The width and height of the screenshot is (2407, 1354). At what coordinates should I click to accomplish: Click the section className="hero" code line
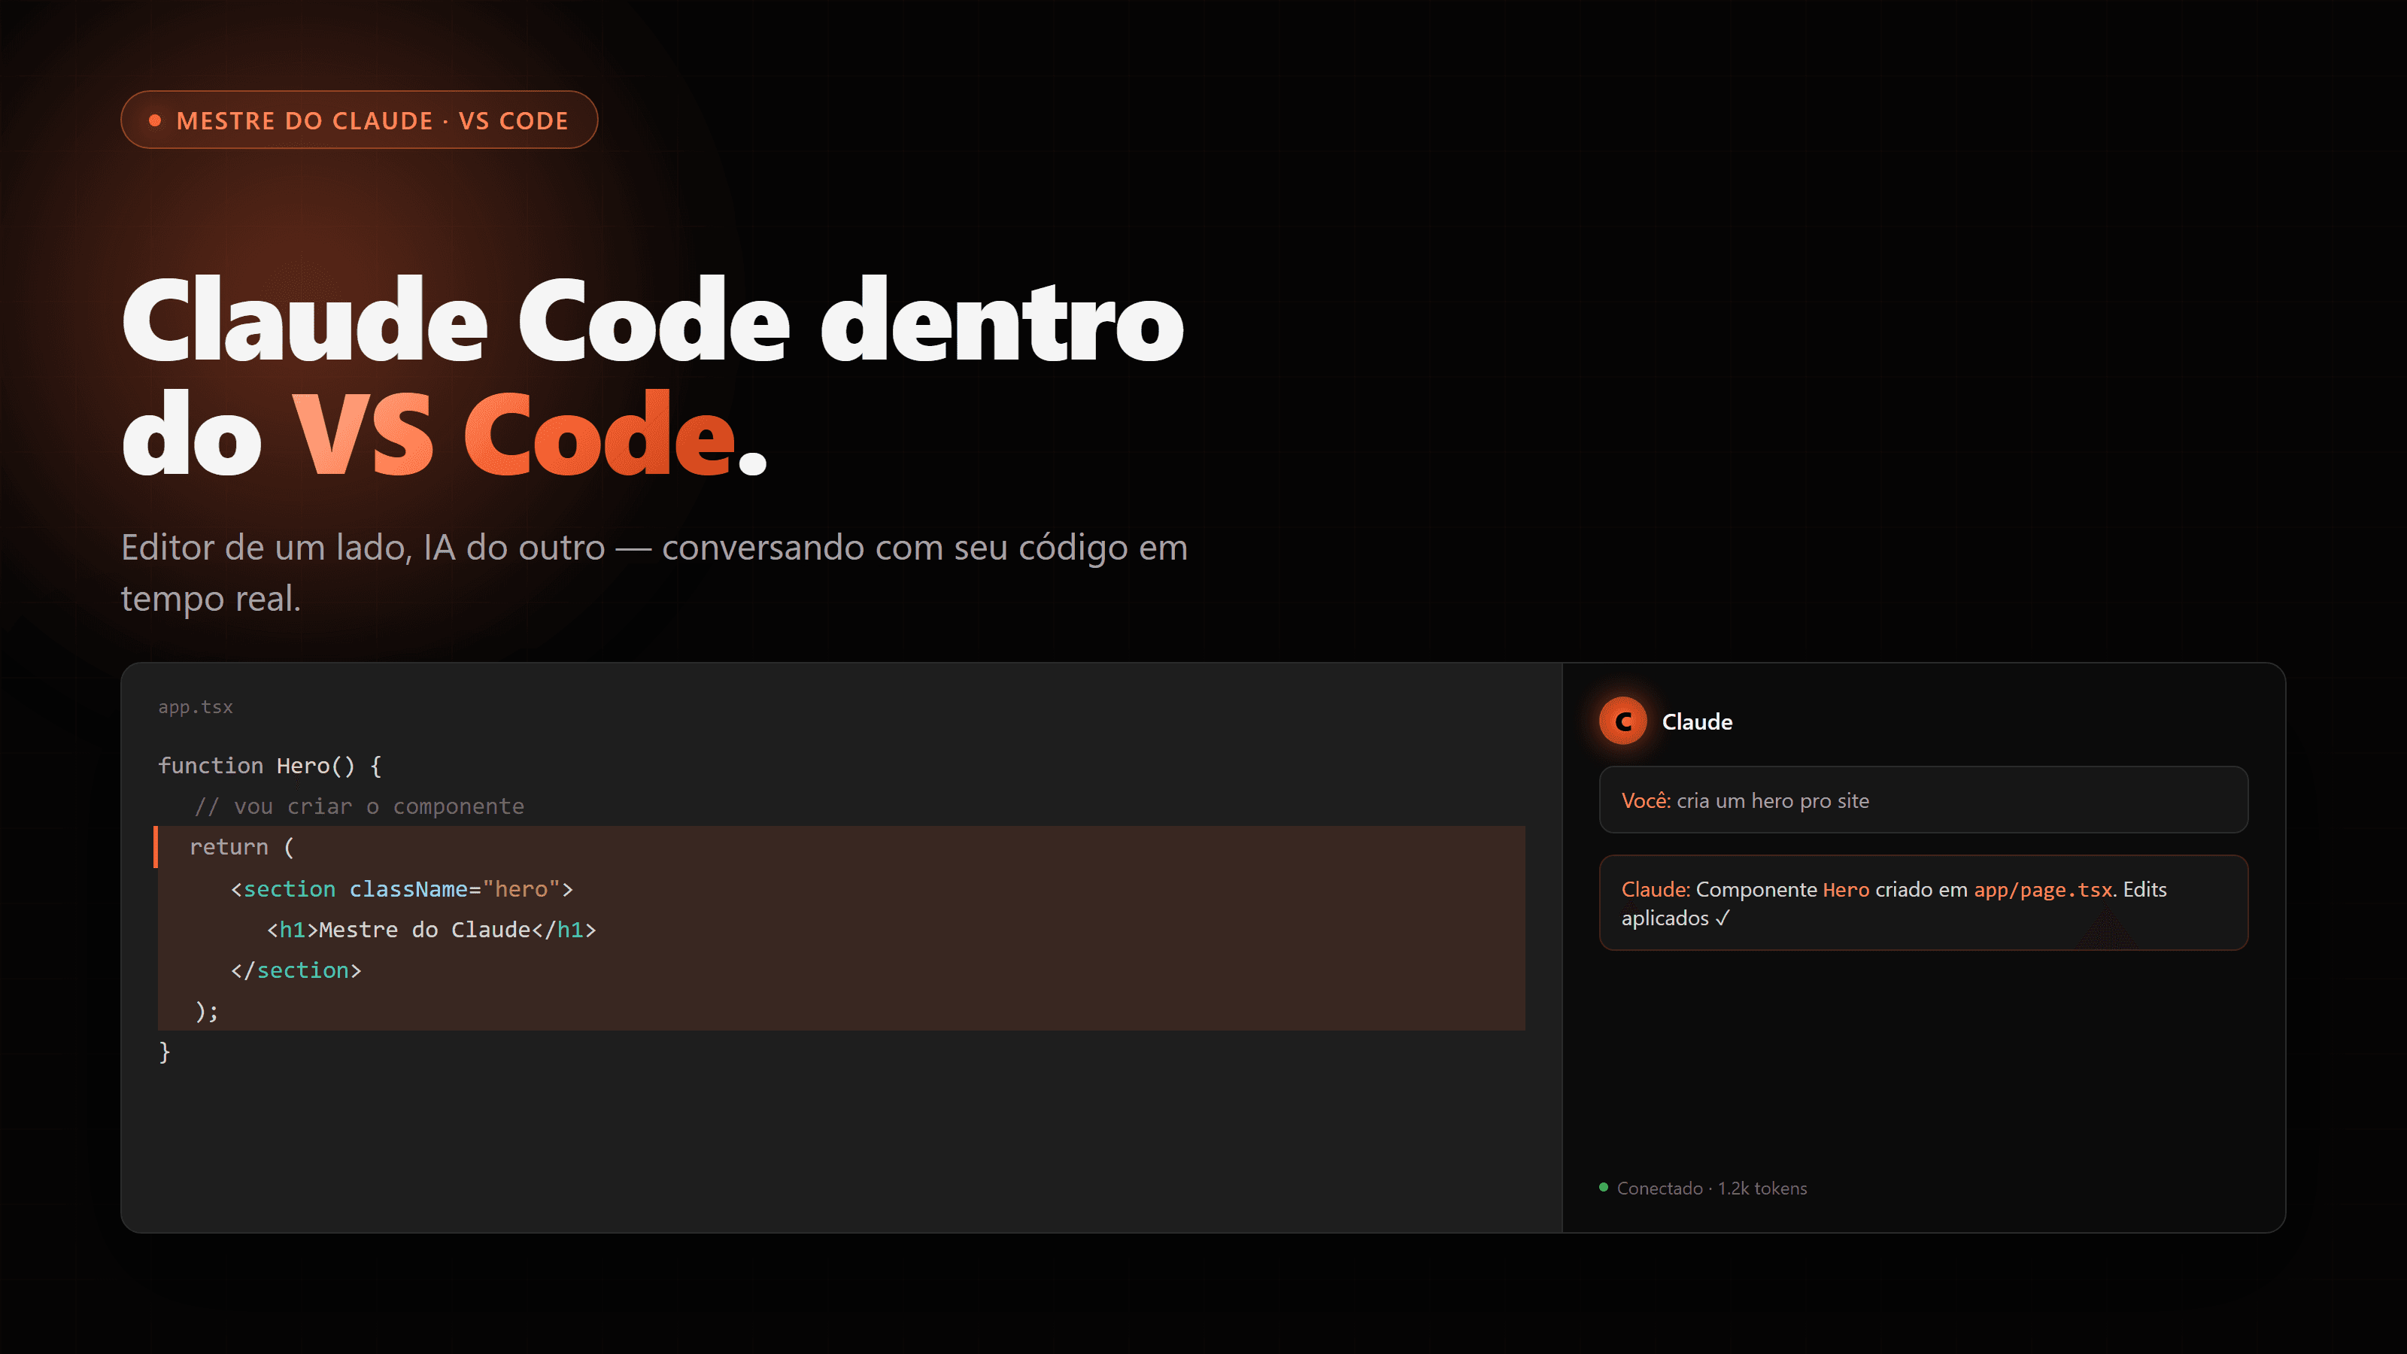(402, 888)
